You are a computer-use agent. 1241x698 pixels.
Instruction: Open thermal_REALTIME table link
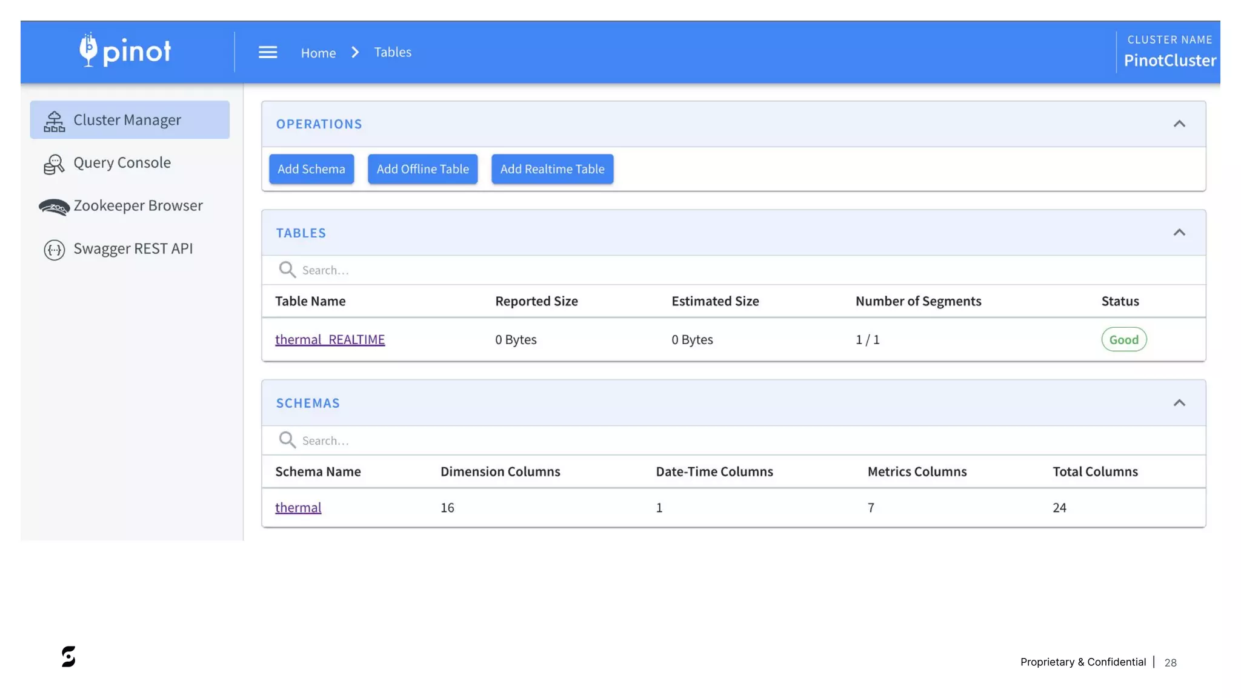(330, 339)
